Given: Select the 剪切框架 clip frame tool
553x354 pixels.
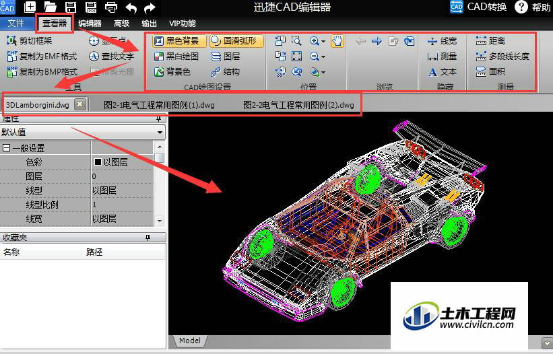Looking at the screenshot, I should [x=29, y=41].
